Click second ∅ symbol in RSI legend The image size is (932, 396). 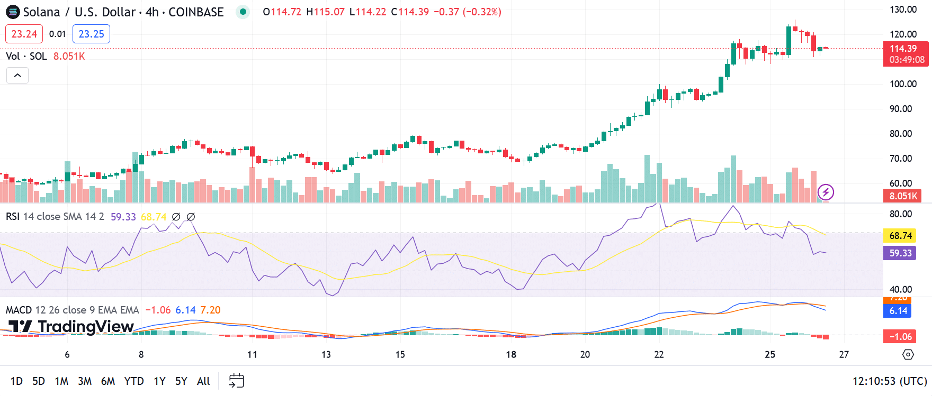point(191,217)
